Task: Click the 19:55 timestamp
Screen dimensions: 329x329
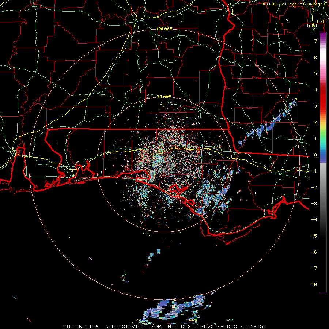Action: tap(258, 326)
